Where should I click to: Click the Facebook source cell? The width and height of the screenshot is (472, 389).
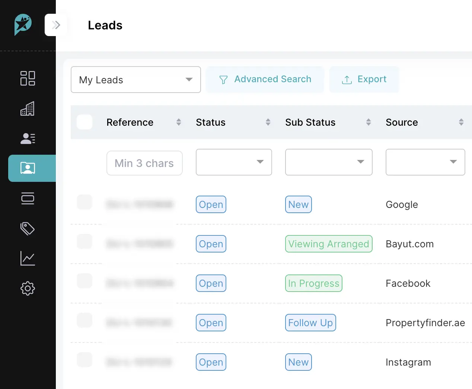coord(408,283)
